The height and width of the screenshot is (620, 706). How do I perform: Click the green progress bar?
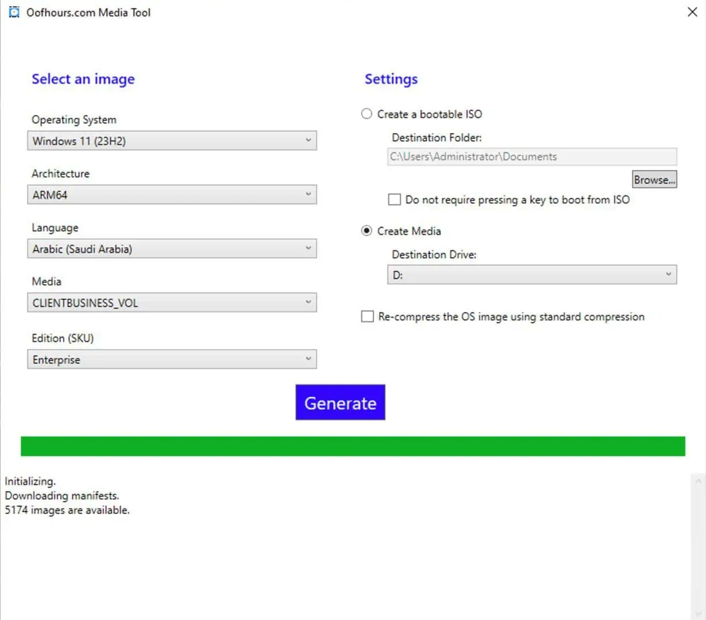tap(353, 446)
